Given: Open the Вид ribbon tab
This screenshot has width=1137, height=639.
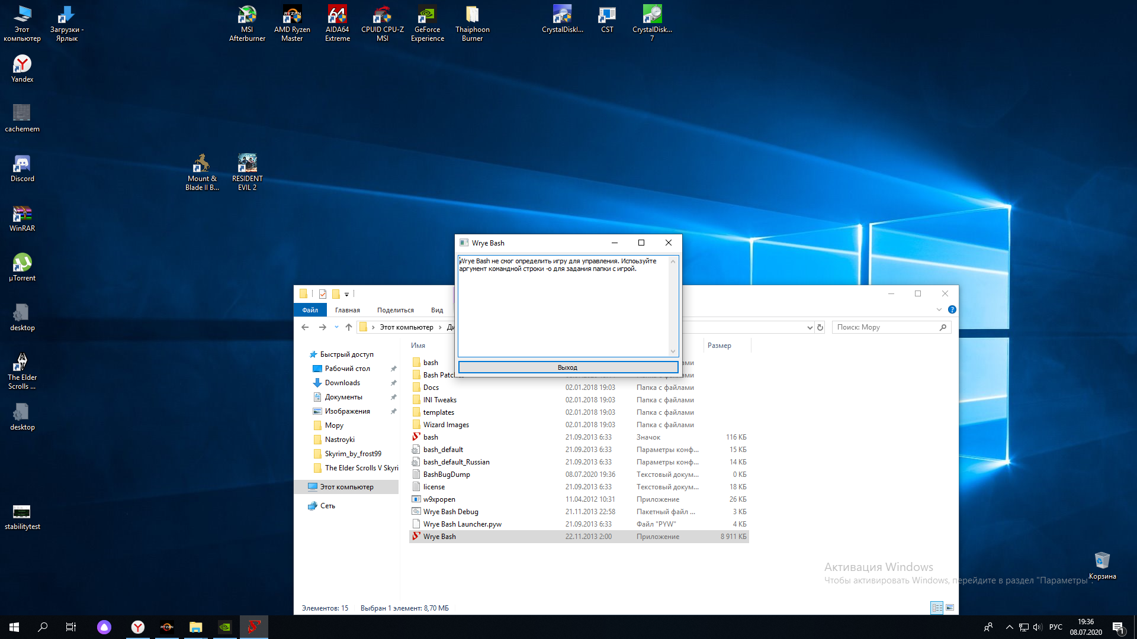Looking at the screenshot, I should (437, 310).
